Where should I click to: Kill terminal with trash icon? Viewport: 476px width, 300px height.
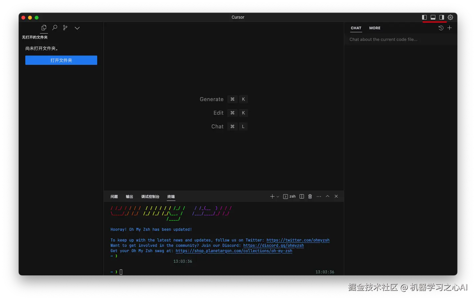pos(310,197)
